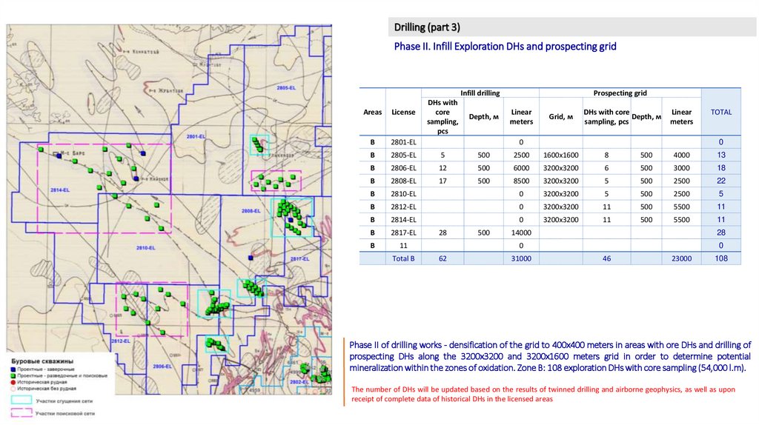The width and height of the screenshot is (759, 425).
Task: Select the '2812-EL' license cell in the table
Action: pyautogui.click(x=403, y=207)
